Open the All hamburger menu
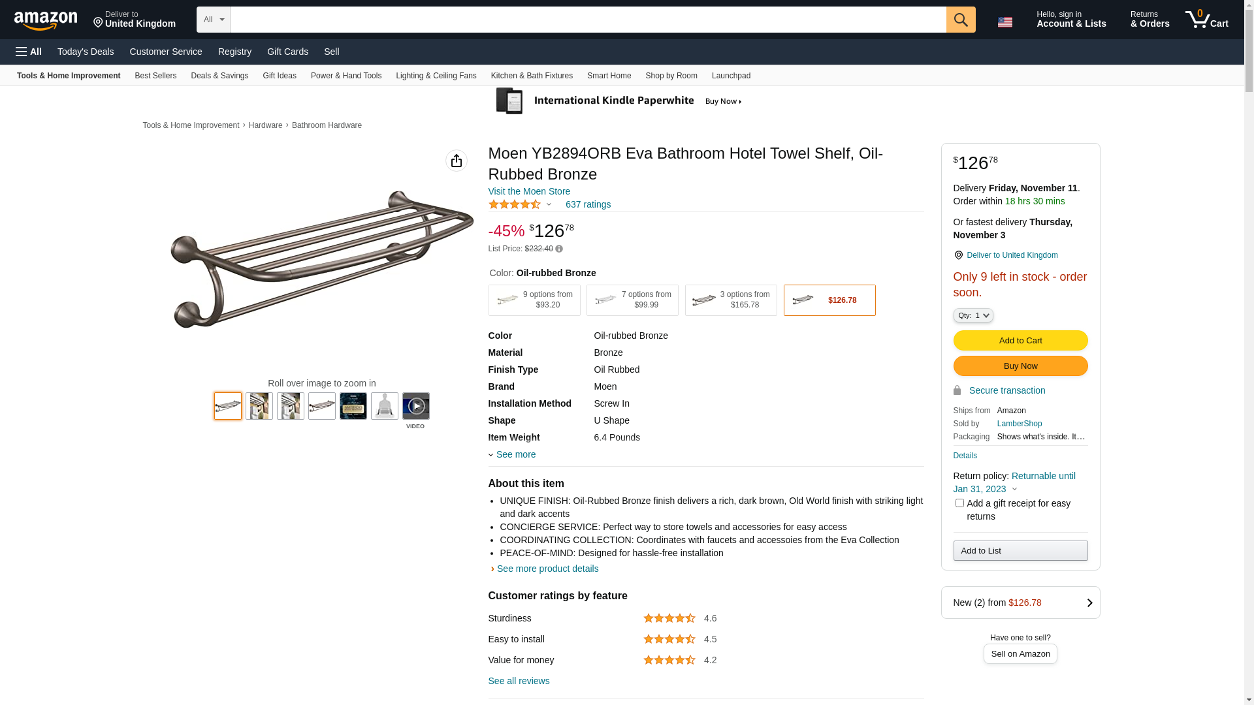1254x705 pixels. point(29,52)
